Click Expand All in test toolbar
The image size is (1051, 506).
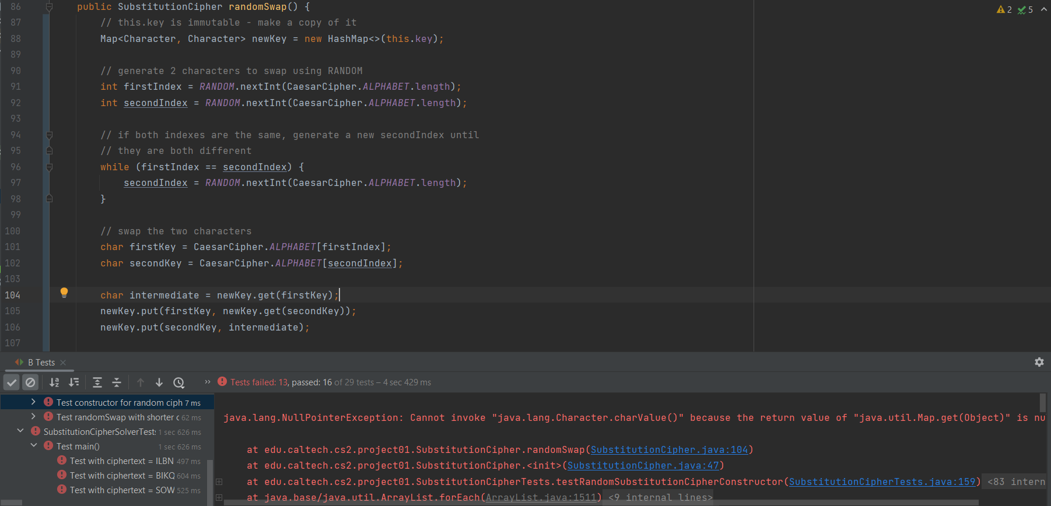coord(97,382)
